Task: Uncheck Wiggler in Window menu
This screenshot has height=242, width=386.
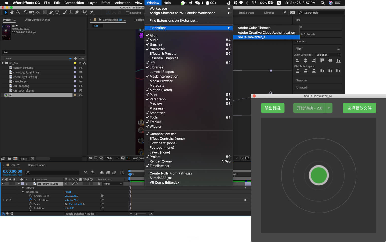Action: [x=189, y=127]
